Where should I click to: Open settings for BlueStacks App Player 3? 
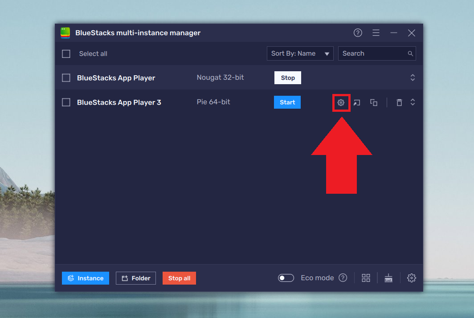(x=341, y=102)
